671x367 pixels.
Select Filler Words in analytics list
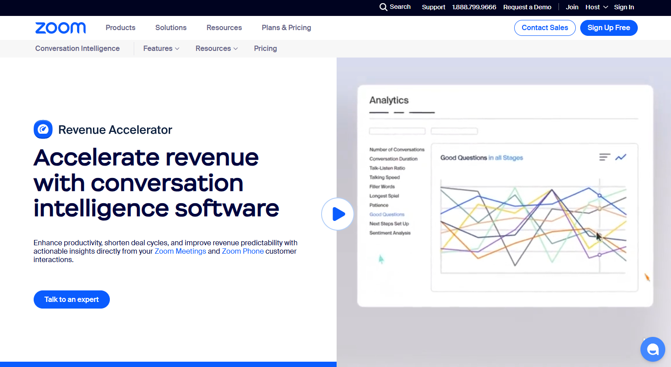pyautogui.click(x=382, y=187)
